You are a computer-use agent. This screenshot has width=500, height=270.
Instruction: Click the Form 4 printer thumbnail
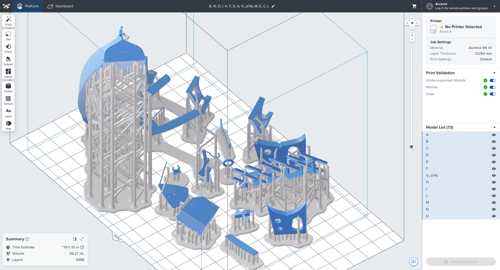tap(433, 29)
